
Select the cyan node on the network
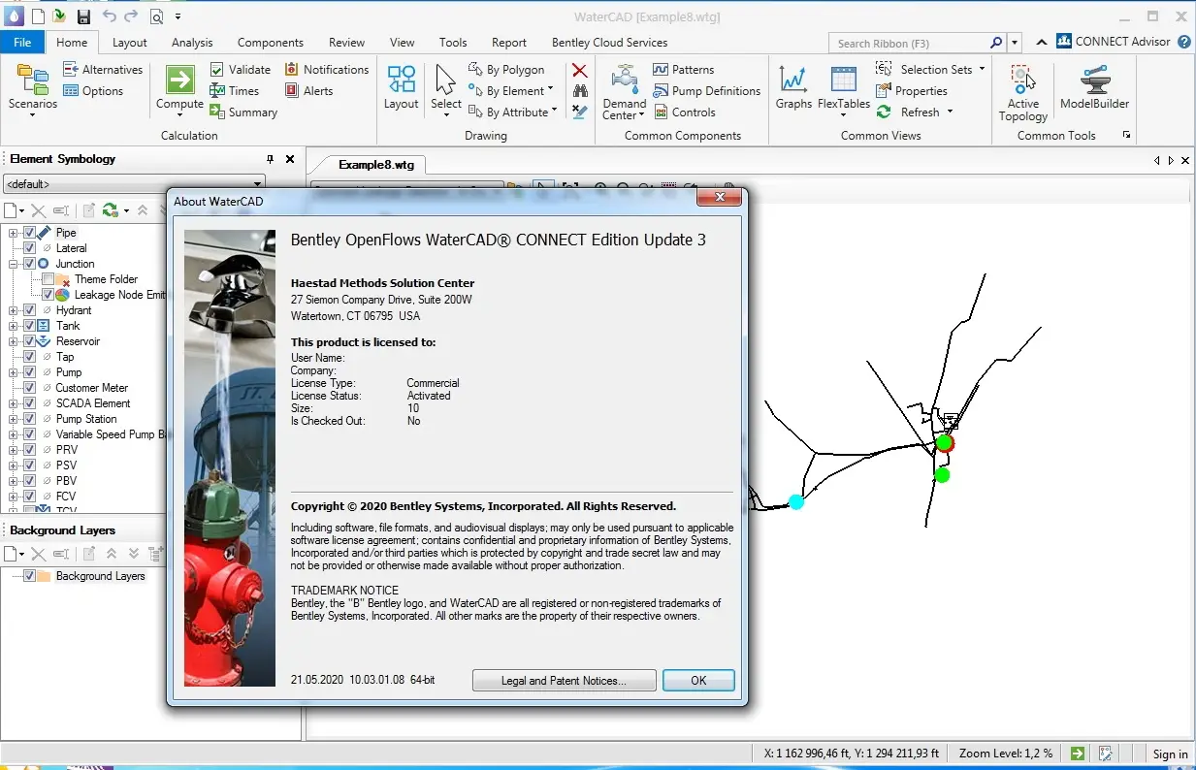tap(796, 501)
